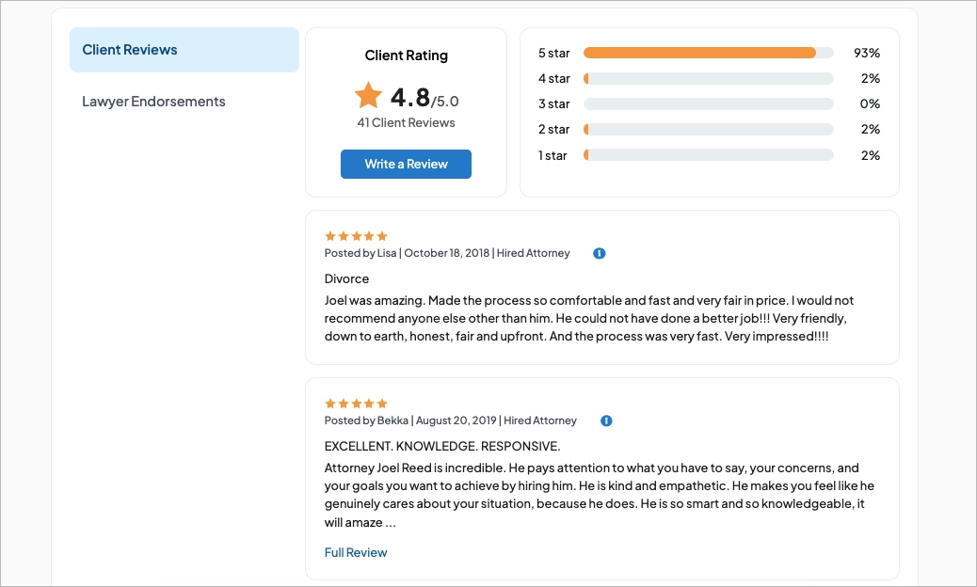Click the 93% five star percentage
The image size is (977, 587).
(x=866, y=53)
